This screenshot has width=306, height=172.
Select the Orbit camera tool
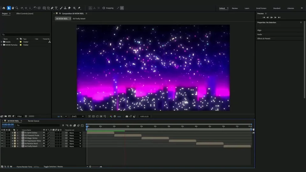22,8
